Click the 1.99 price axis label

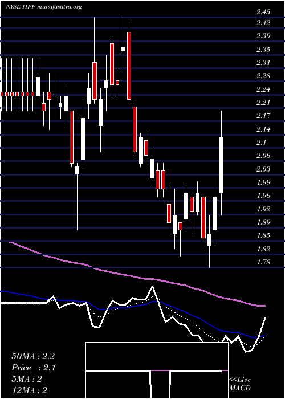point(263,182)
